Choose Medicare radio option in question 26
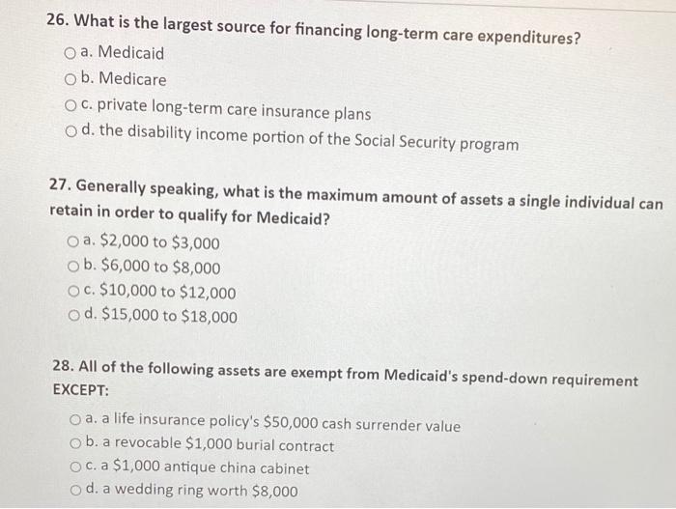676x509 pixels. pos(70,80)
